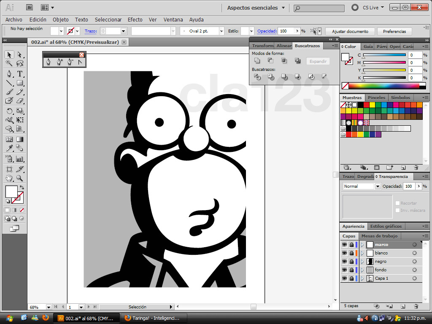Select the Paintbrush tool

[9, 92]
